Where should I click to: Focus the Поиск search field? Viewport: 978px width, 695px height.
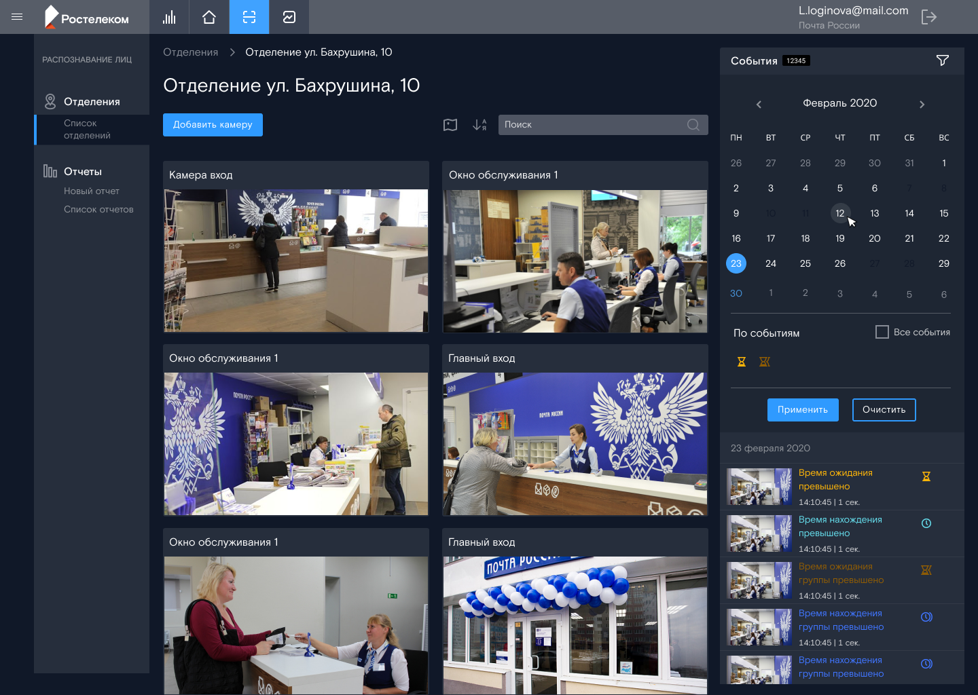603,125
